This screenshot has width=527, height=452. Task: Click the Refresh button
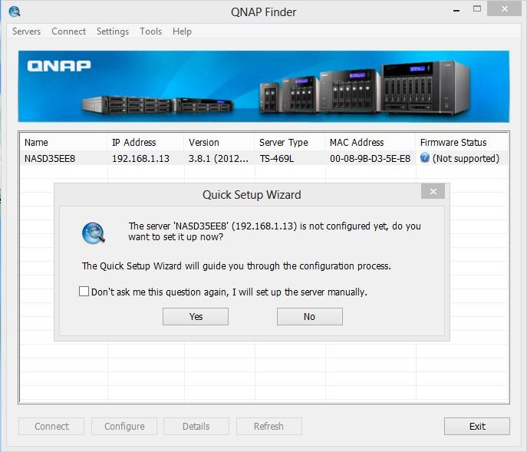click(x=269, y=426)
